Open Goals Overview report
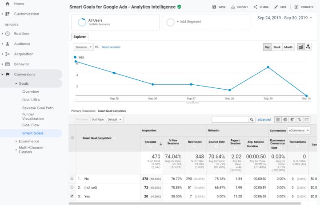This screenshot has height=205, width=320. pos(31,92)
